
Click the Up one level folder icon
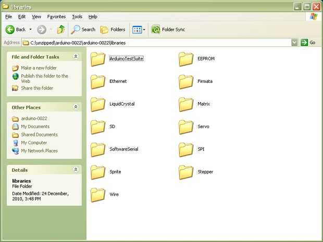61,30
